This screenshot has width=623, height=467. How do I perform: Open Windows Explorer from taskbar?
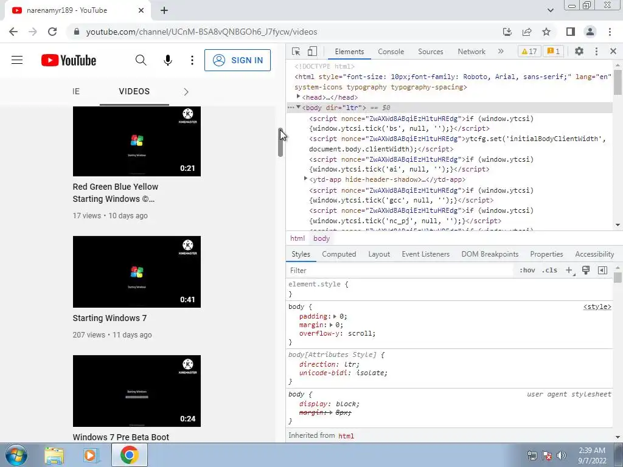[x=54, y=455]
